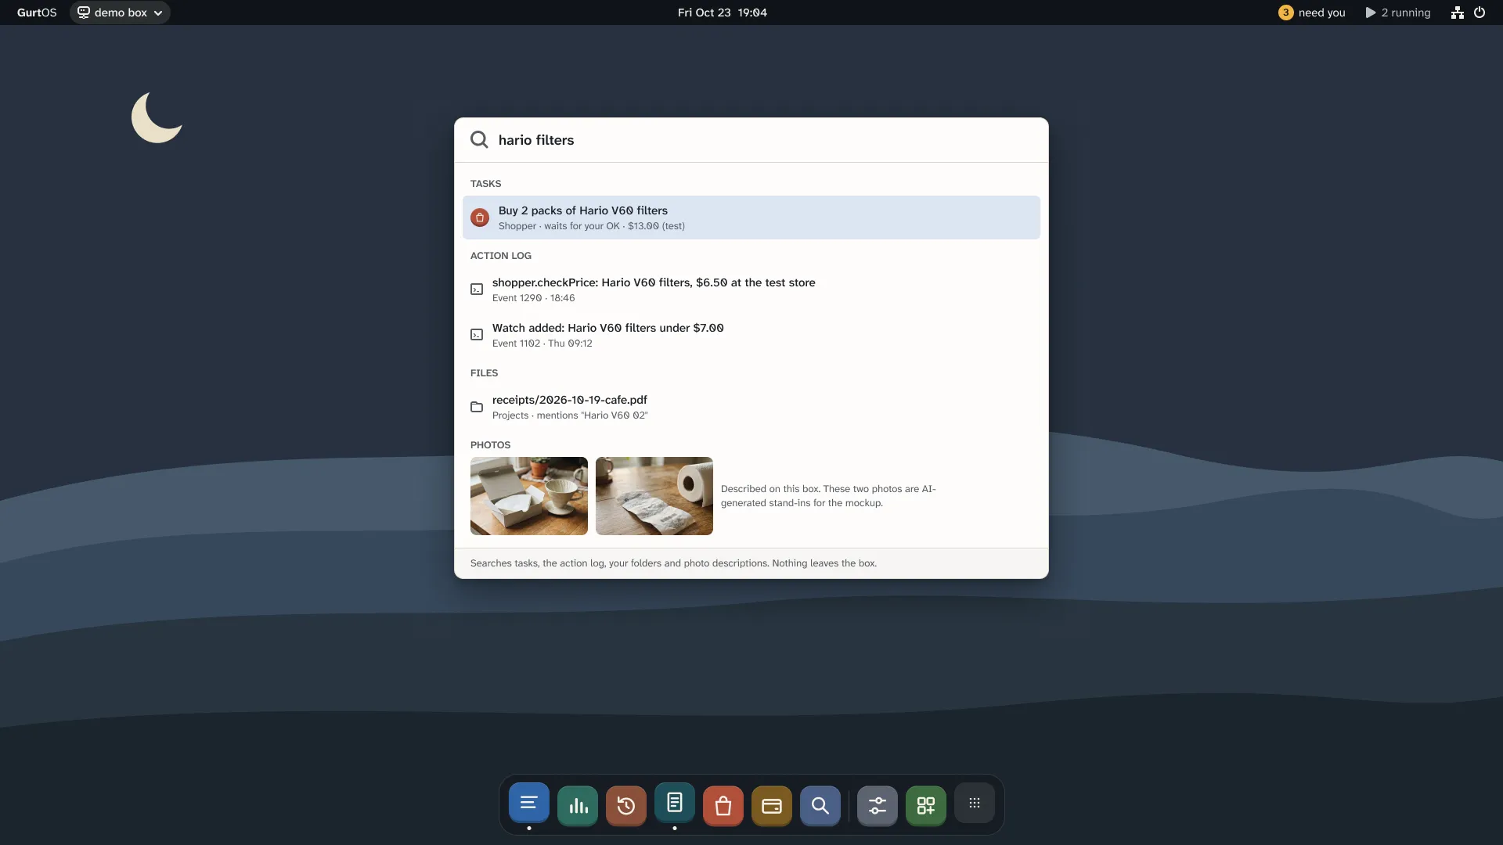Click the terminal icon beside shopper.checkPrice entry
The width and height of the screenshot is (1503, 845).
point(477,289)
